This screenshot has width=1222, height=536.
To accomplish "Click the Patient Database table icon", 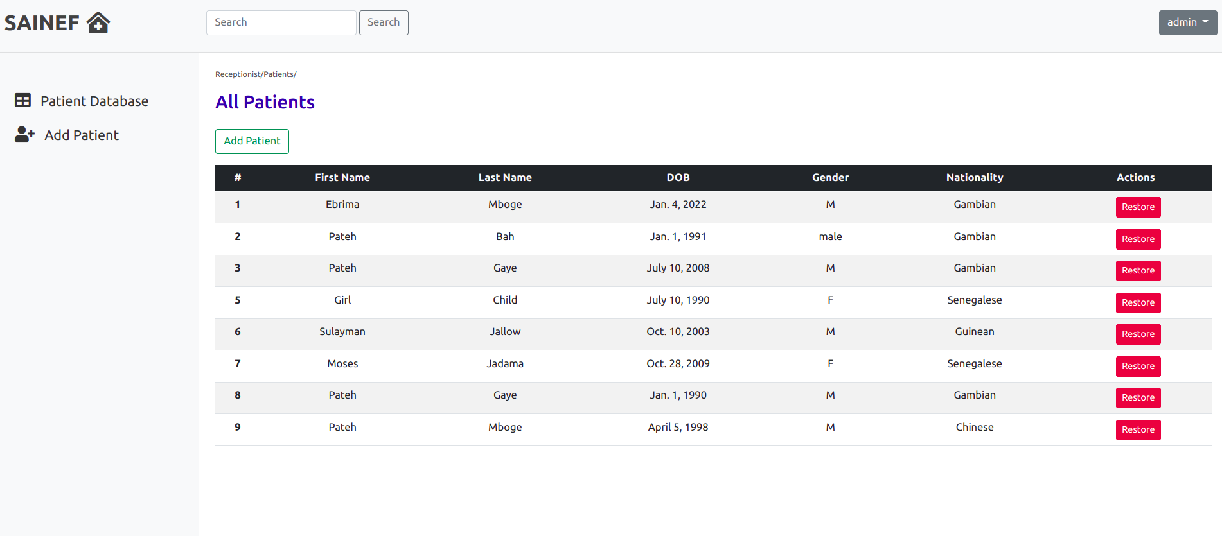I will coord(22,101).
